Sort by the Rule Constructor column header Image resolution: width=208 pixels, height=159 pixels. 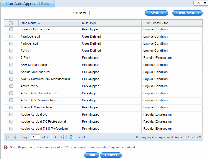coord(155,23)
